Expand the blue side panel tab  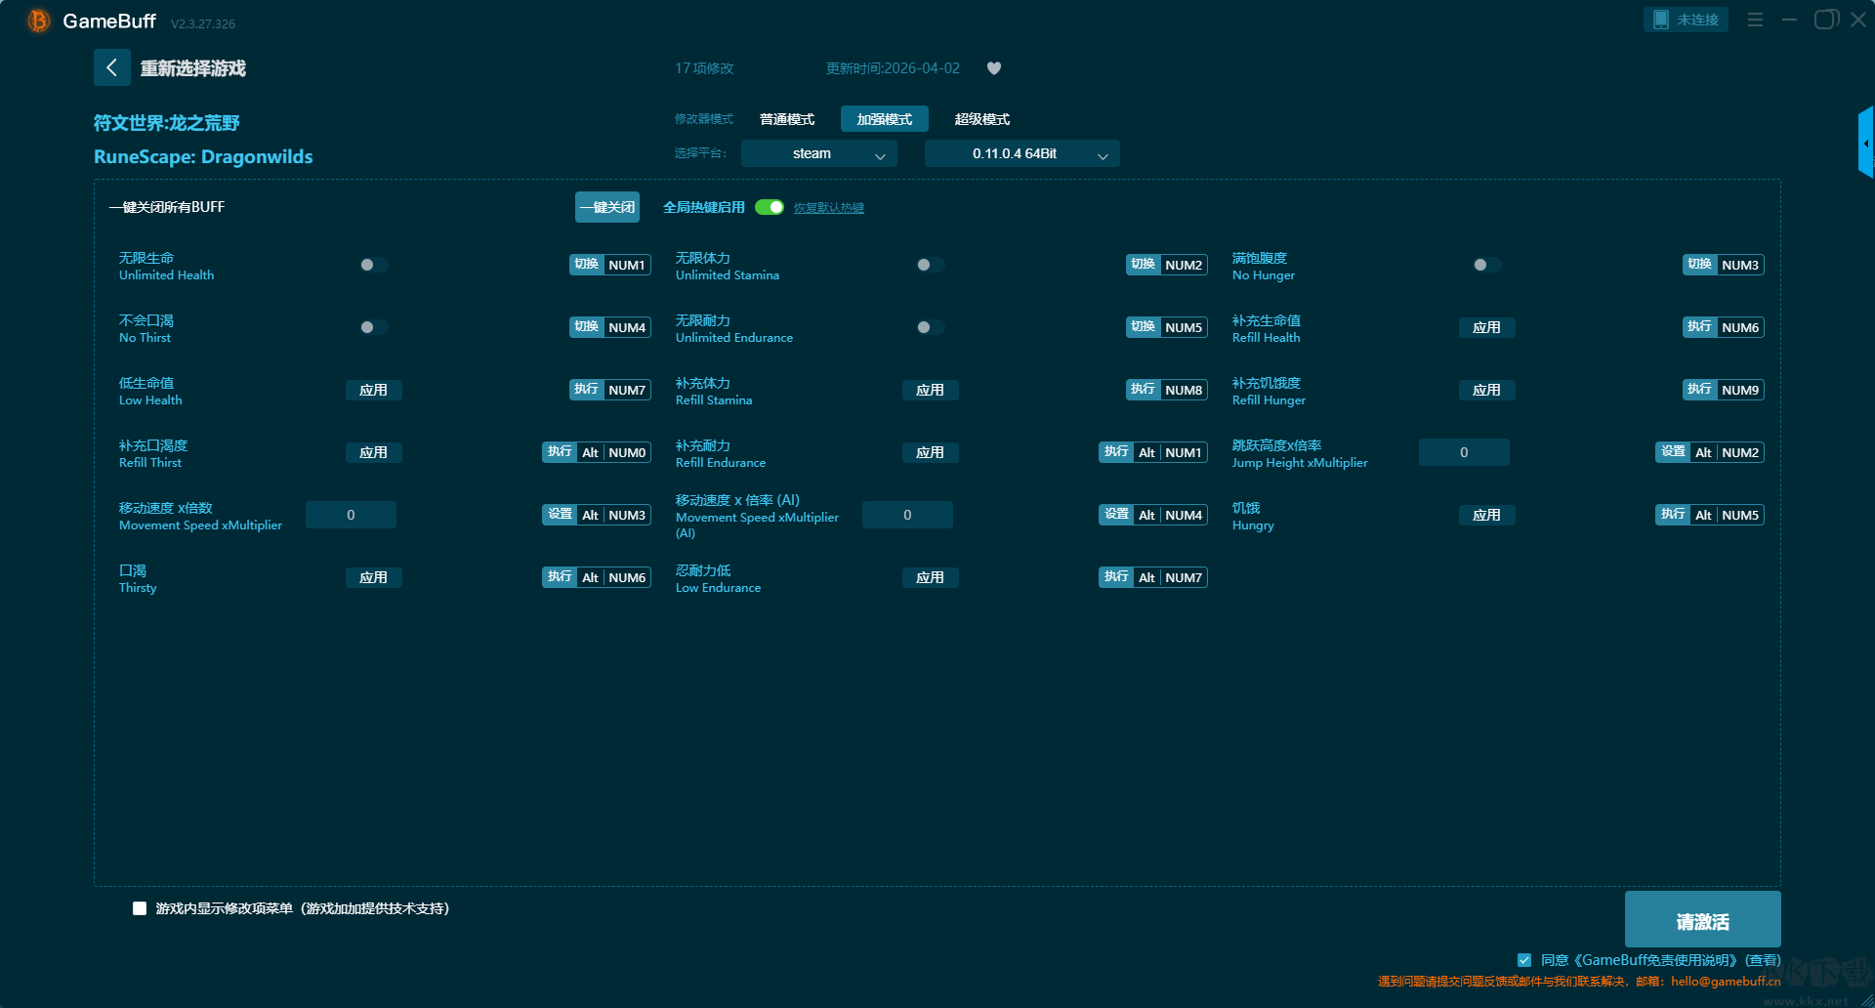click(1866, 143)
